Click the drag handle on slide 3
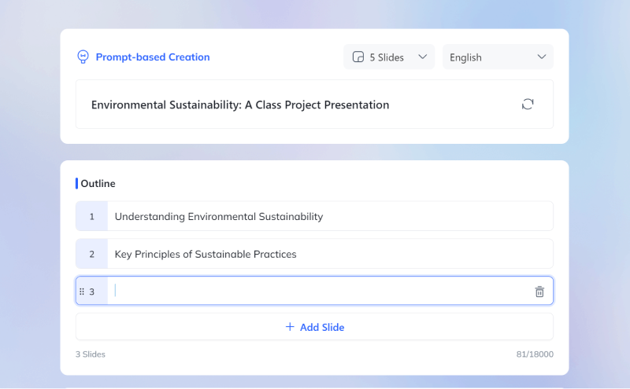630x389 pixels. click(82, 292)
